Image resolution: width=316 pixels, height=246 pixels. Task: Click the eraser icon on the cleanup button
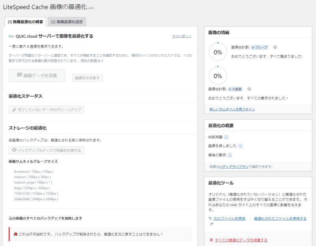(x=15, y=110)
